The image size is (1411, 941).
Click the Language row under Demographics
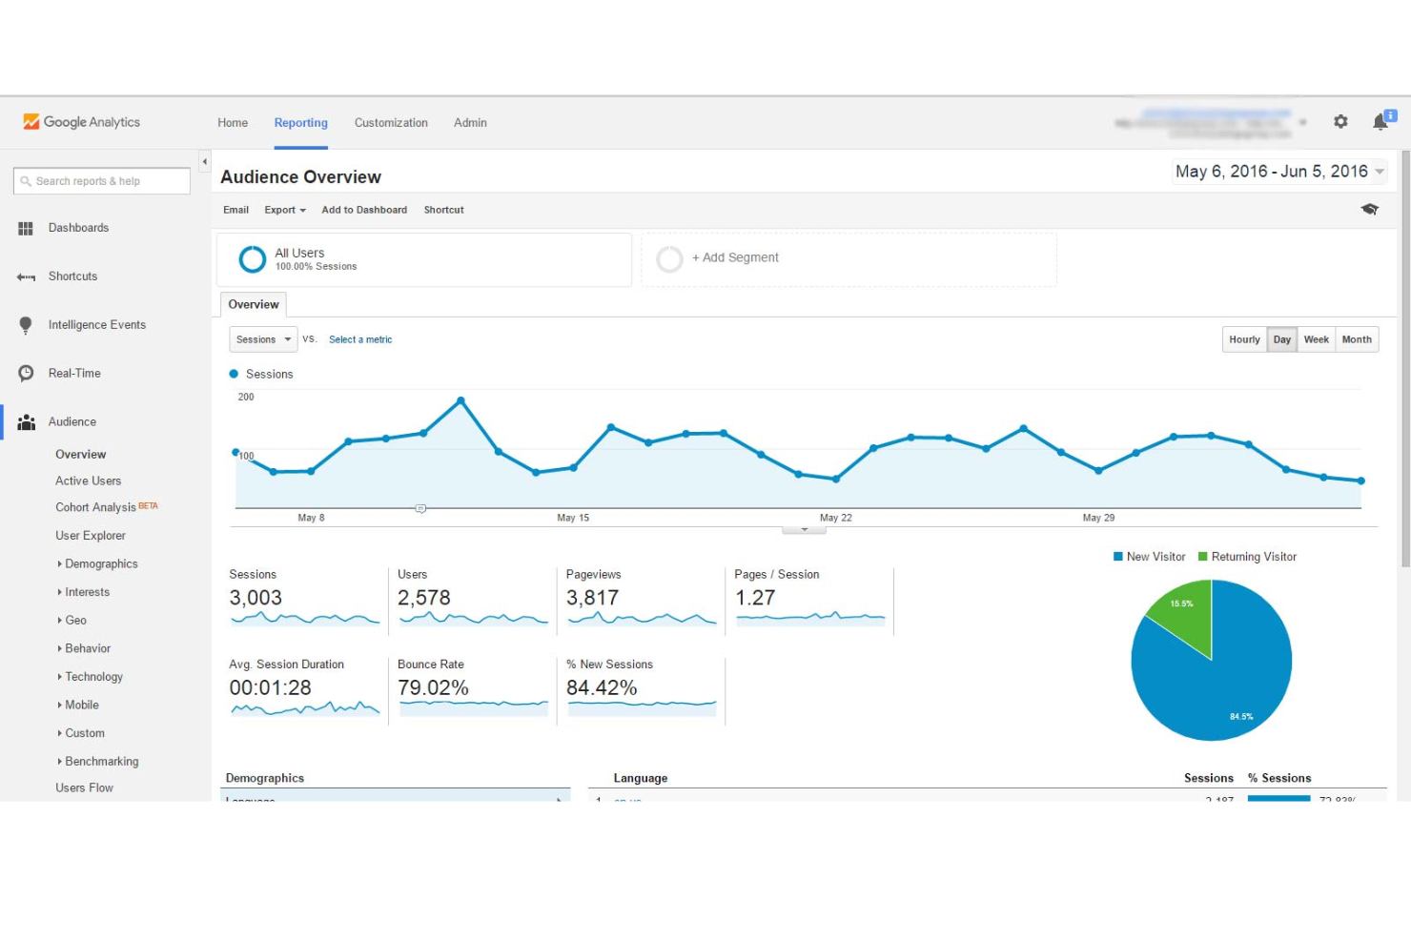click(x=396, y=795)
